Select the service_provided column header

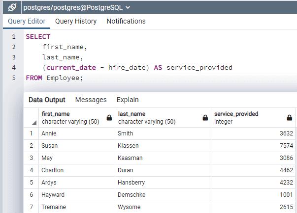(x=246, y=117)
